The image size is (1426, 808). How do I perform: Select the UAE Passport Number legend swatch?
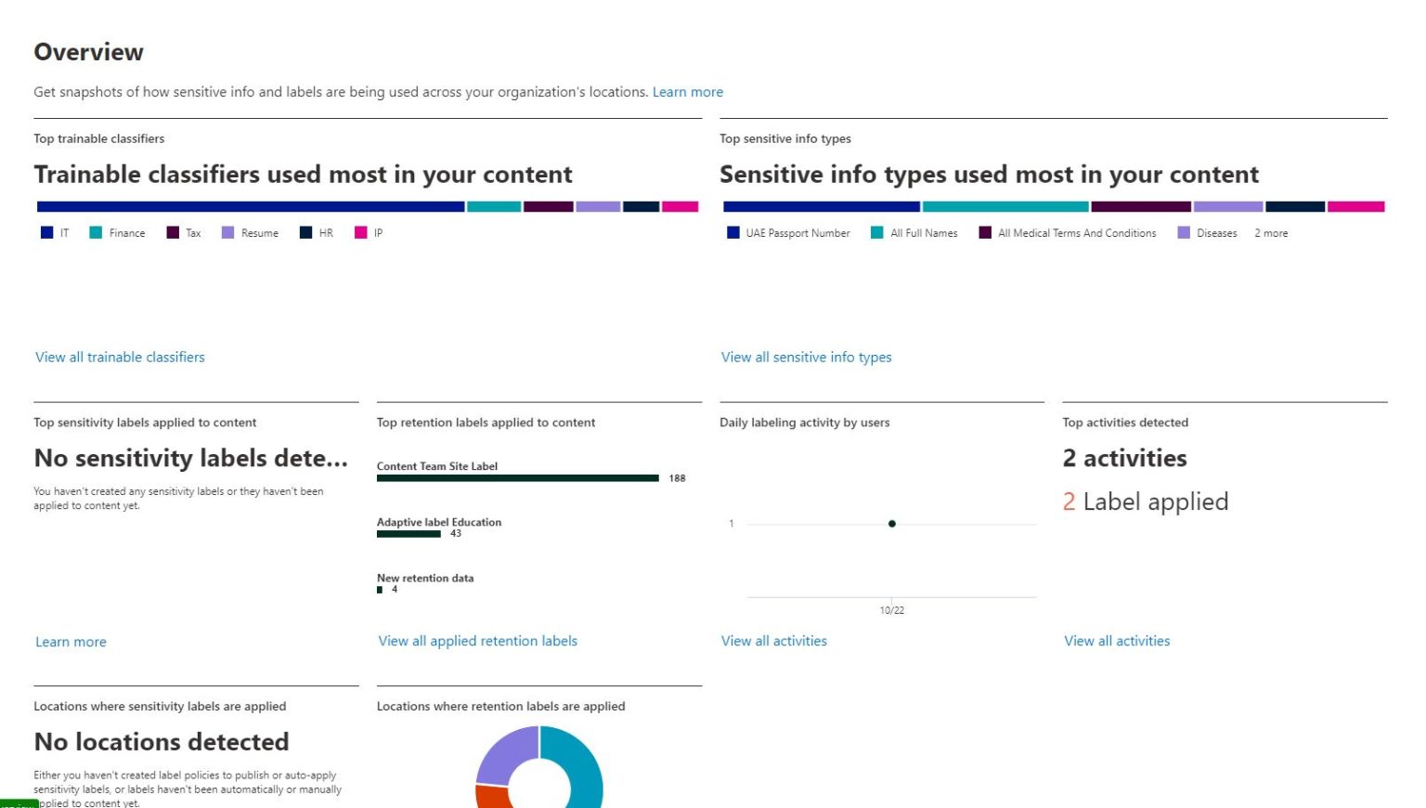click(733, 232)
